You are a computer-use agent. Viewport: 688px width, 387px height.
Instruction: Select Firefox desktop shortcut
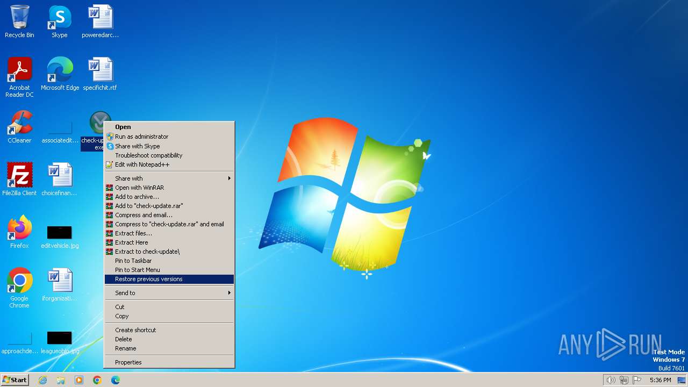(x=19, y=232)
